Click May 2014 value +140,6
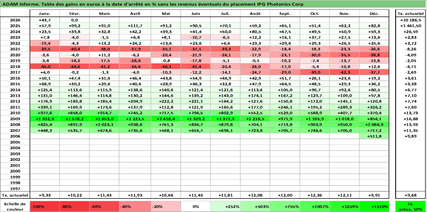 166,90
